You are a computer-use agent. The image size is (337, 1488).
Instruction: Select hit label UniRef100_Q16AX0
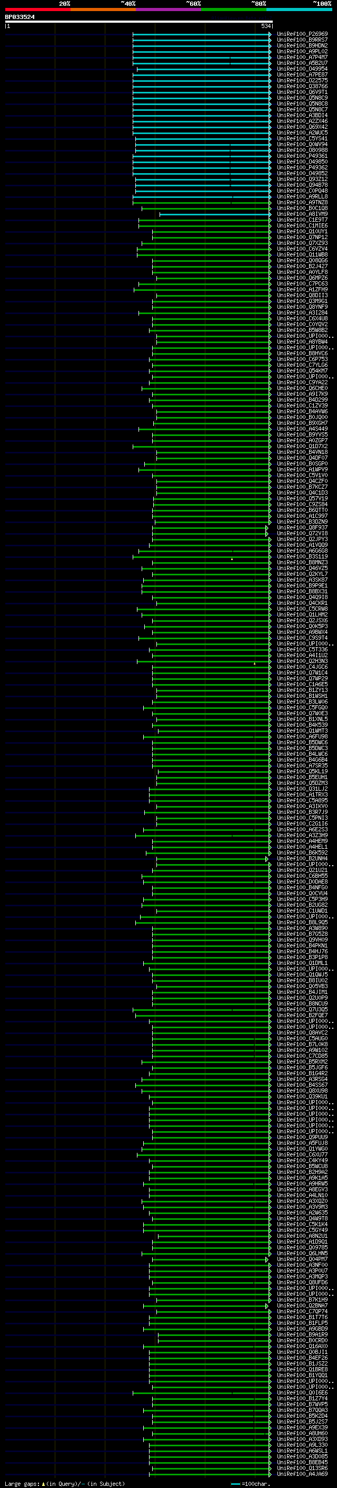pyautogui.click(x=302, y=1346)
